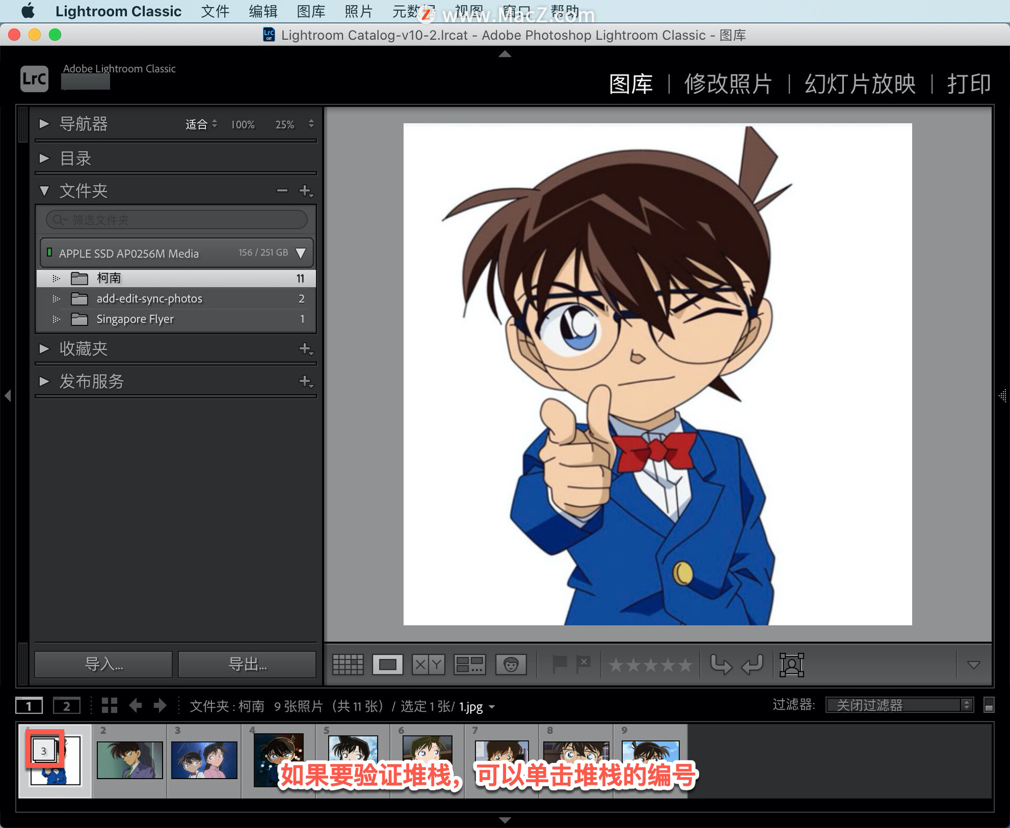Open People face view icon
Viewport: 1010px width, 828px height.
(x=511, y=665)
